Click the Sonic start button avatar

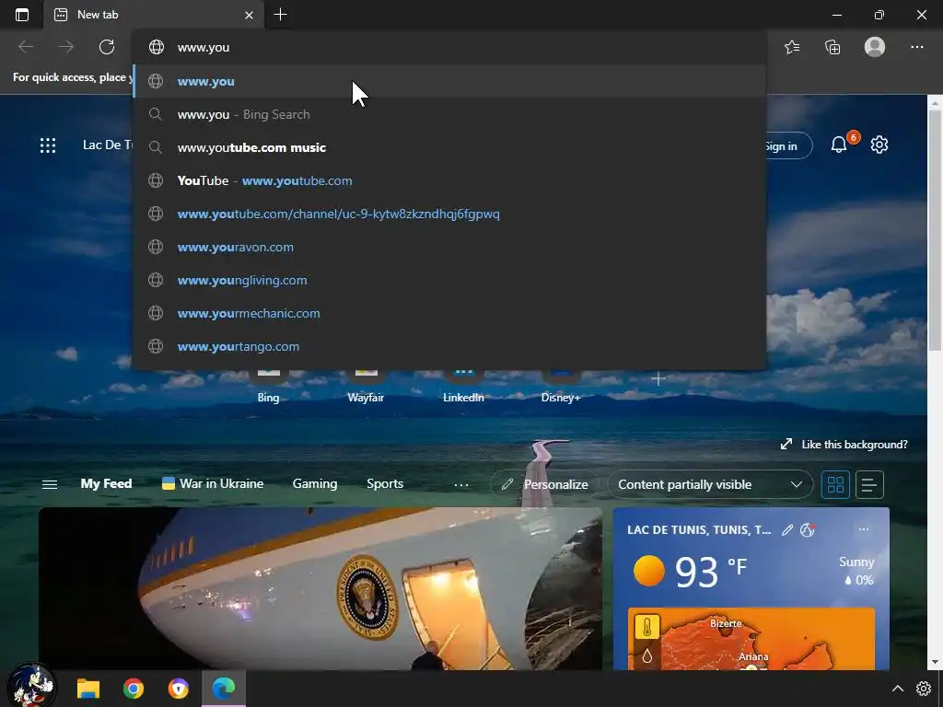pos(31,685)
